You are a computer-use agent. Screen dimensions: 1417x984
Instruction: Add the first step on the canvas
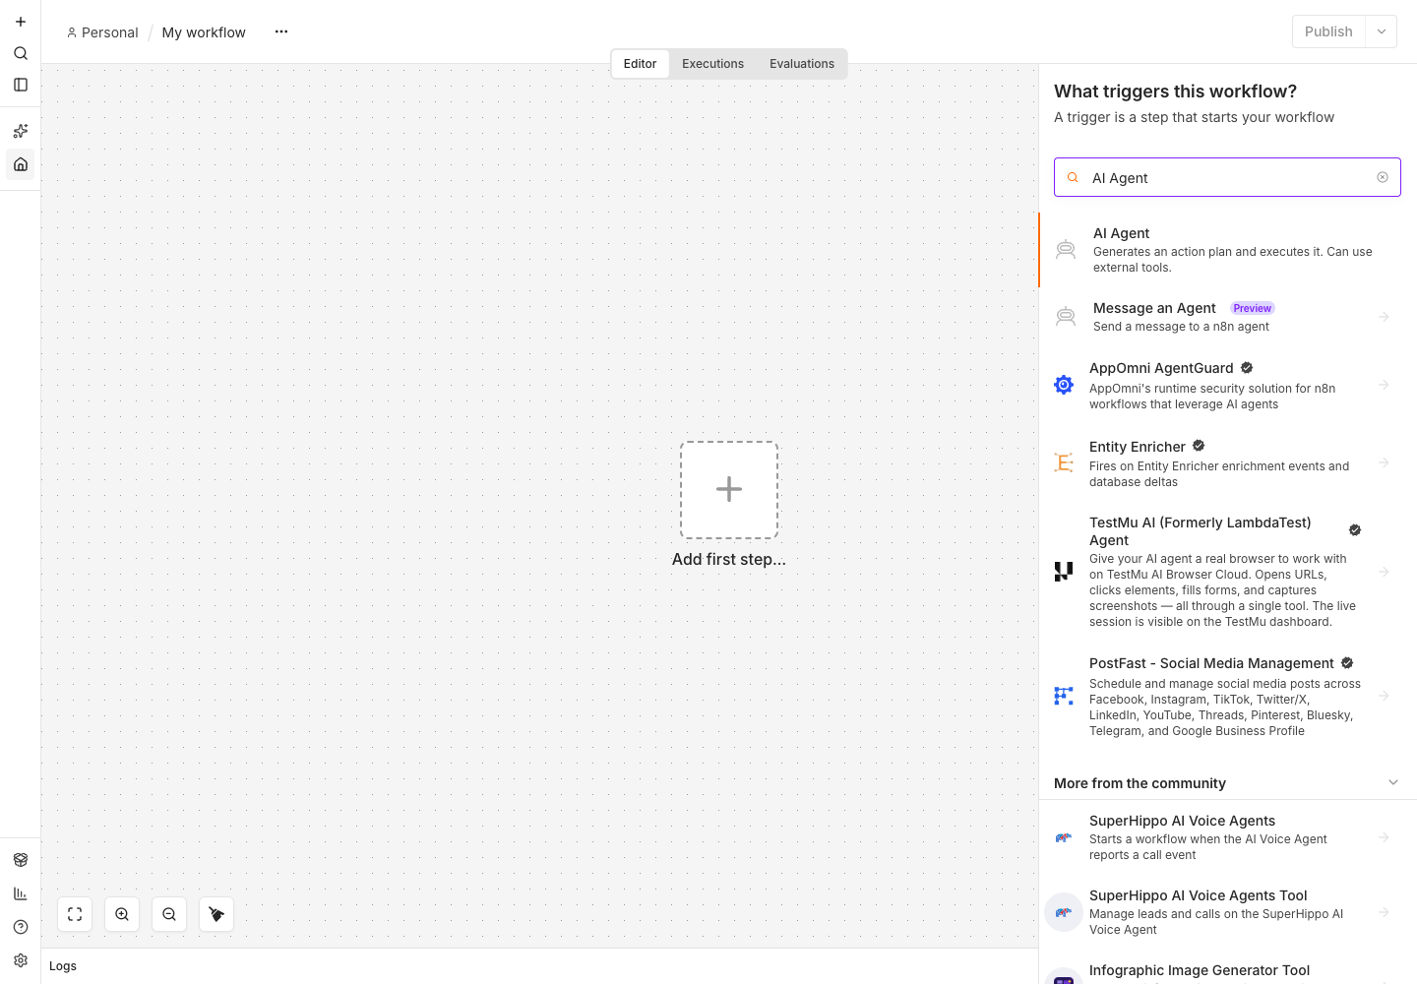[729, 490]
